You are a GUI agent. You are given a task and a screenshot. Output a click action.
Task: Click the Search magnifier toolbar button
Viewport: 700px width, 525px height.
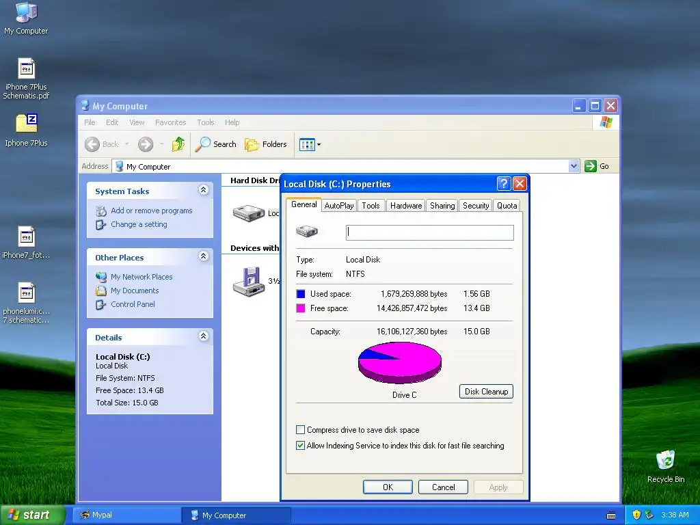(215, 144)
